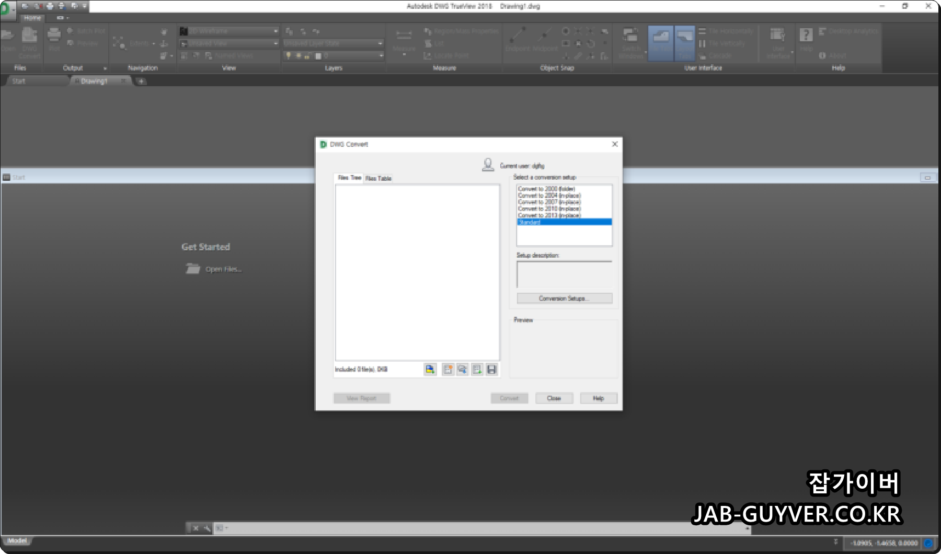The image size is (941, 554).
Task: Click Open Files under Get Started
Action: click(214, 269)
